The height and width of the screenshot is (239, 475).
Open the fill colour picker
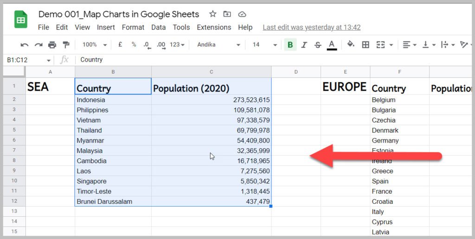[351, 44]
